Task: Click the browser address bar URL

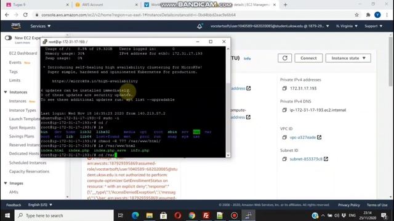Action: coord(139,15)
